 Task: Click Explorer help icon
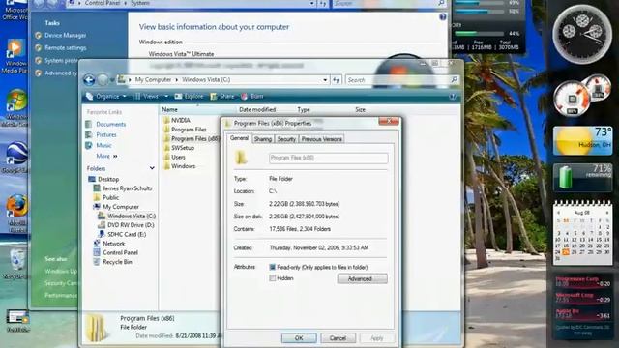pos(453,97)
